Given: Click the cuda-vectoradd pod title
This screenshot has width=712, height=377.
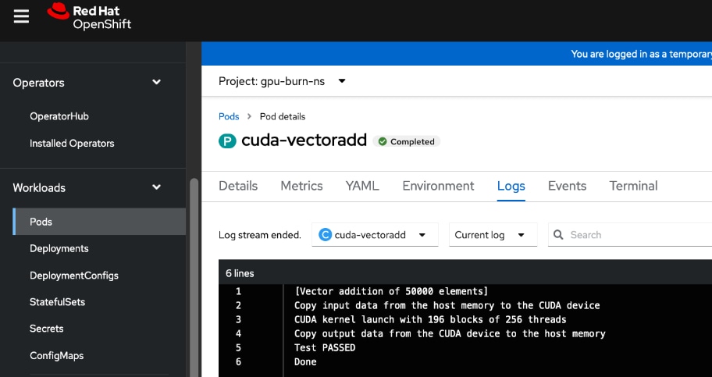Looking at the screenshot, I should (304, 140).
